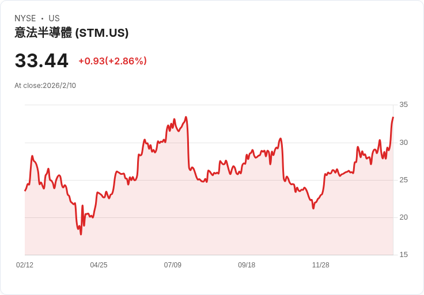Click the US market label beside NYSE

point(54,18)
